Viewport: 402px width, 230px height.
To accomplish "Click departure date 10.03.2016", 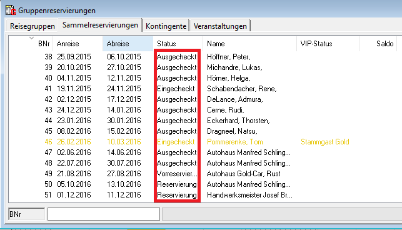I will 124,142.
